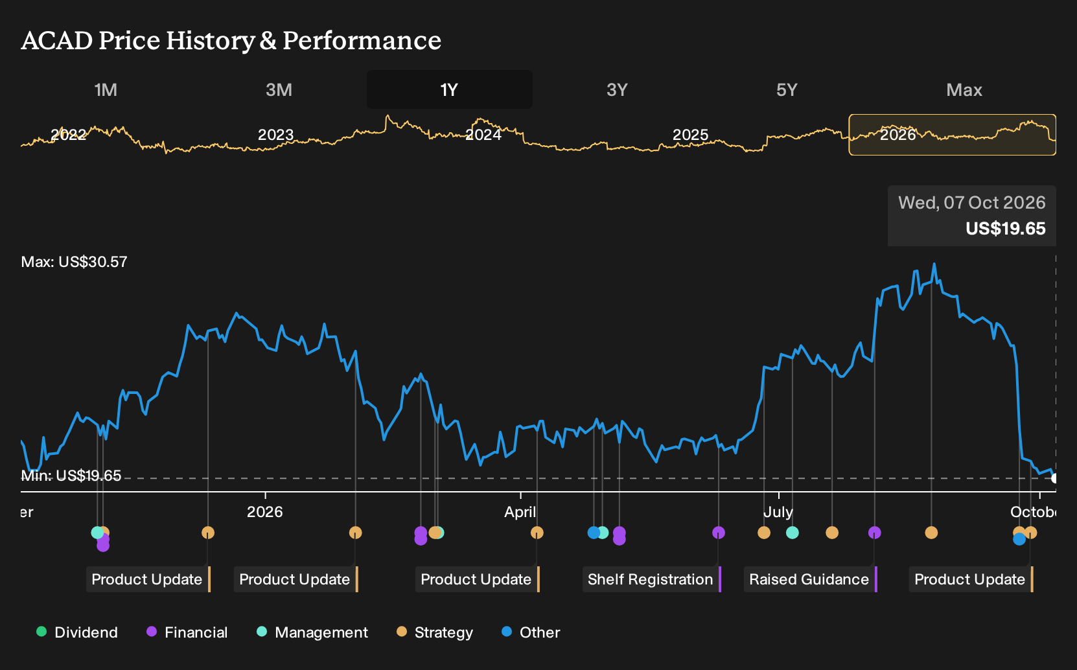Image resolution: width=1077 pixels, height=670 pixels.
Task: Click the July axis label
Action: pos(778,512)
